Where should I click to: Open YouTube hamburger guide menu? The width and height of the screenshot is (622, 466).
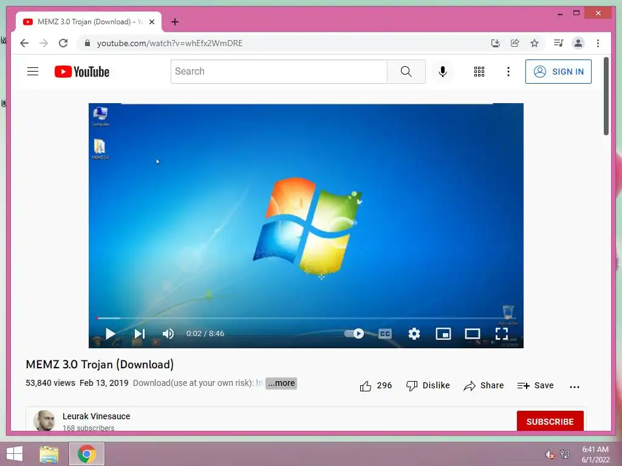pos(33,72)
